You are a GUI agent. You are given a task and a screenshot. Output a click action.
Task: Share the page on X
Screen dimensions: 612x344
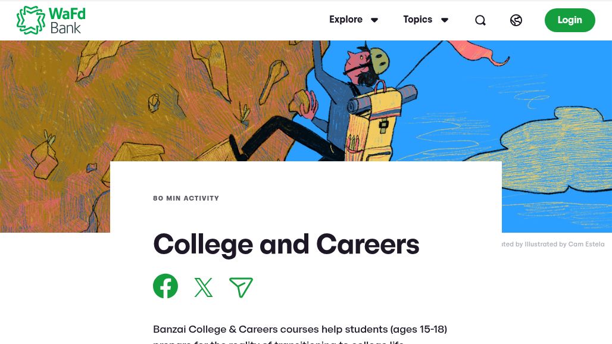[x=203, y=287]
